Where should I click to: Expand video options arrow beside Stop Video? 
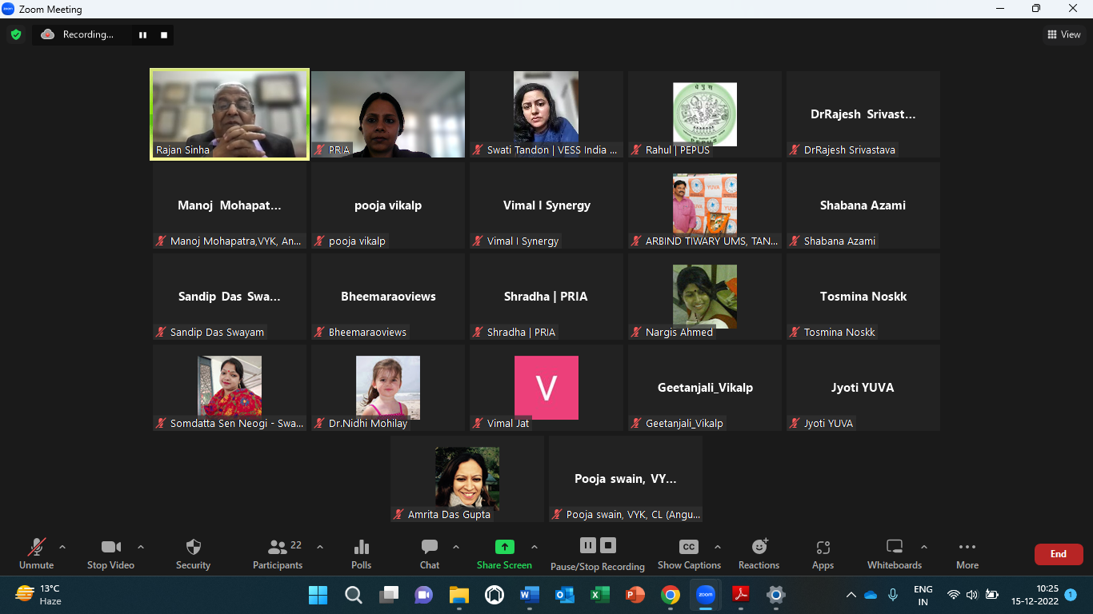tap(141, 548)
